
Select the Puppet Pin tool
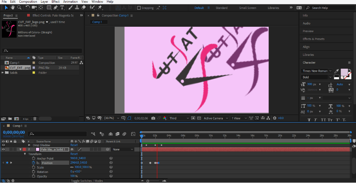point(100,7)
